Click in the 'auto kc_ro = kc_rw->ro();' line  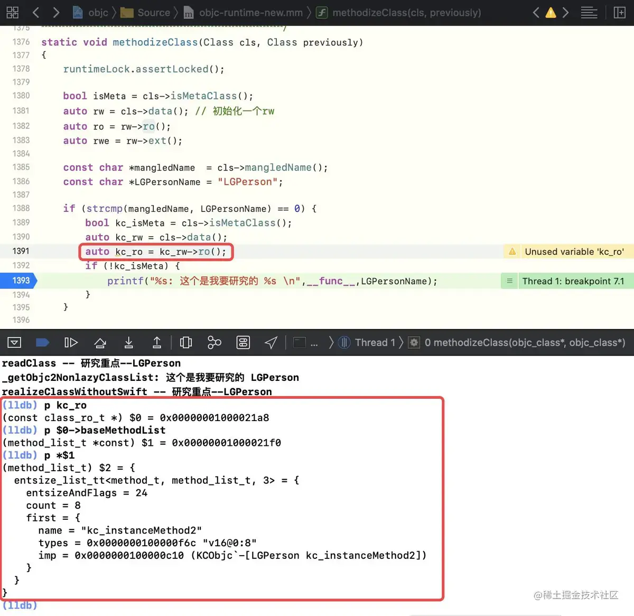[x=155, y=251]
